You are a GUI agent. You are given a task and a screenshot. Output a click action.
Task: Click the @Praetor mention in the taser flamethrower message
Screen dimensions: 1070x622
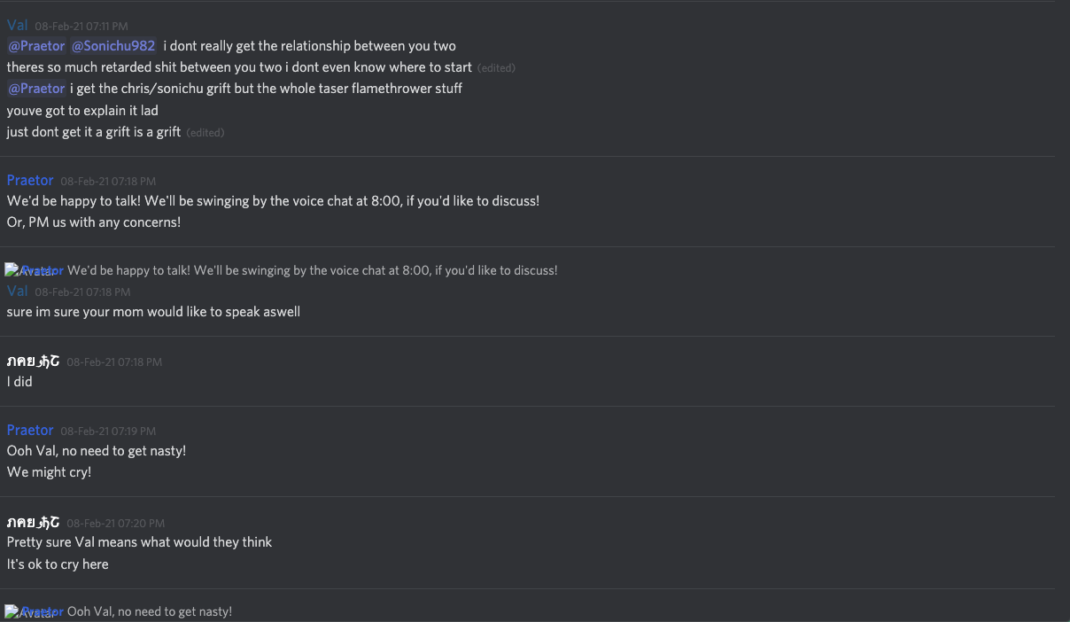[x=36, y=89]
